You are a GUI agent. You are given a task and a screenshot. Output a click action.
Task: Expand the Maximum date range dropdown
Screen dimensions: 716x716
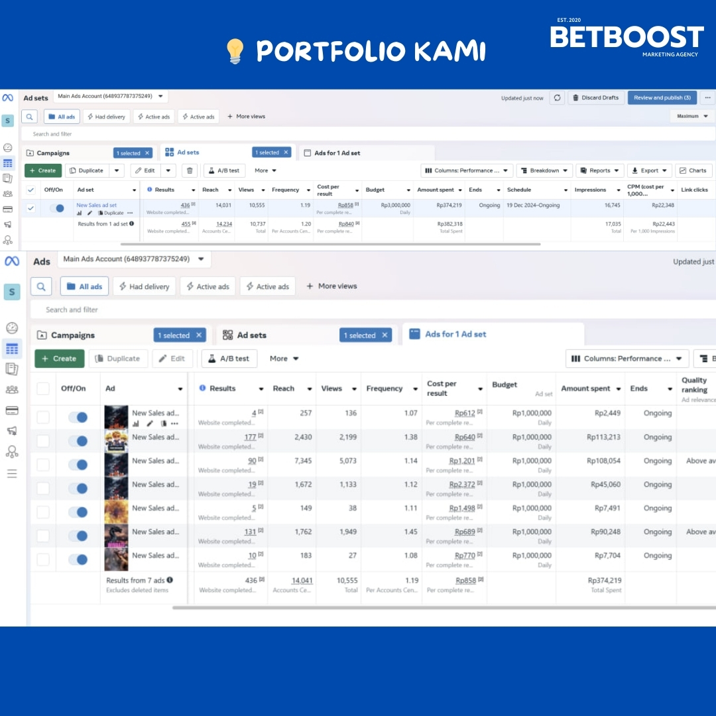[x=691, y=117]
